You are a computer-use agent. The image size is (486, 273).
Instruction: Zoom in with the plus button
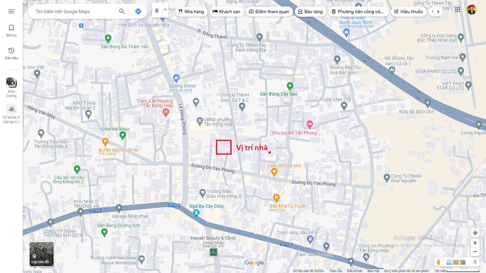tap(475, 243)
